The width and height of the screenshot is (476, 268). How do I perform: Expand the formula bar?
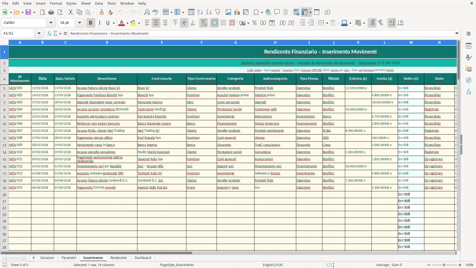[x=457, y=34]
